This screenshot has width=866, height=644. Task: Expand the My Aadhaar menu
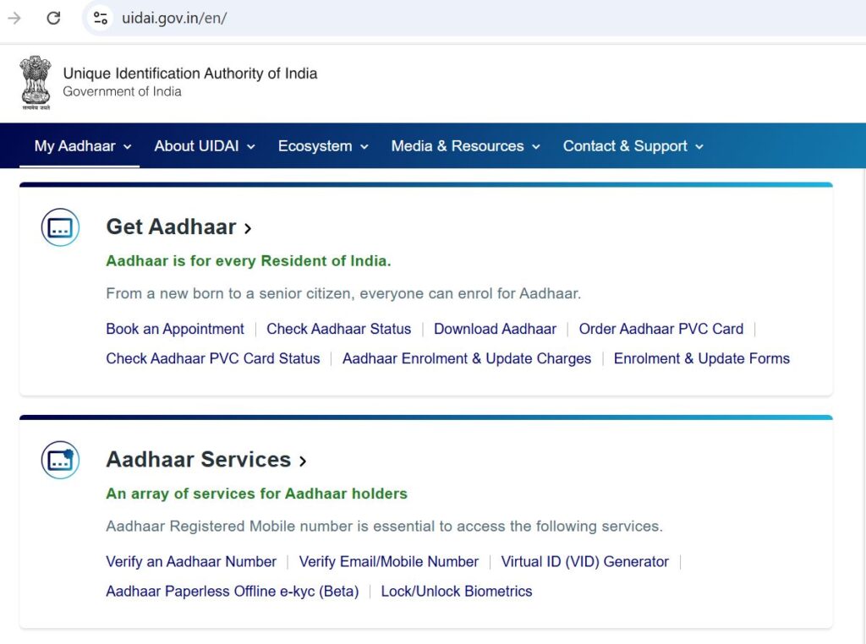coord(83,146)
